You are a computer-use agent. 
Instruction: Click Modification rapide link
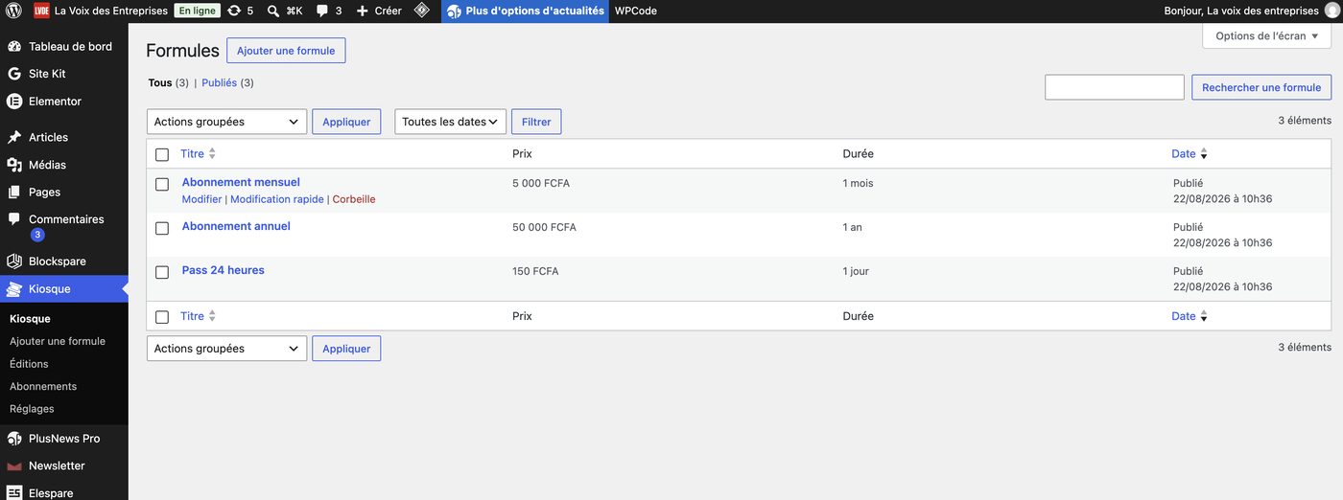tap(277, 199)
